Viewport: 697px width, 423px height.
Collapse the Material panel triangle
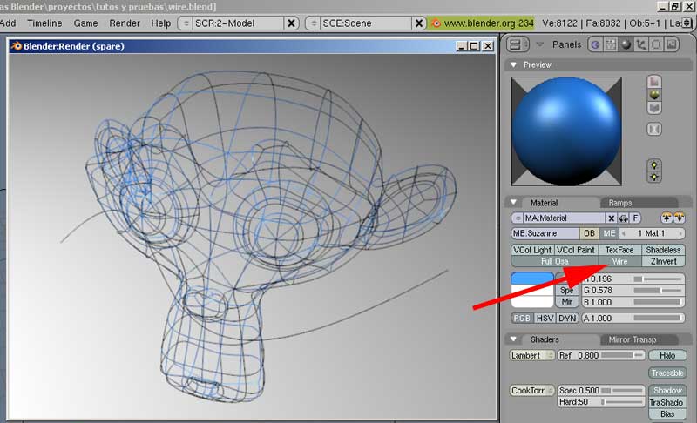click(x=513, y=203)
